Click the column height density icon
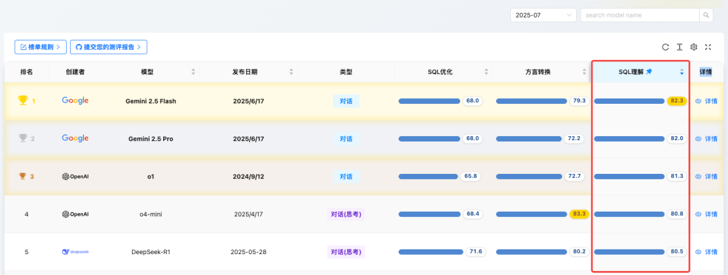The image size is (728, 275). click(x=679, y=47)
